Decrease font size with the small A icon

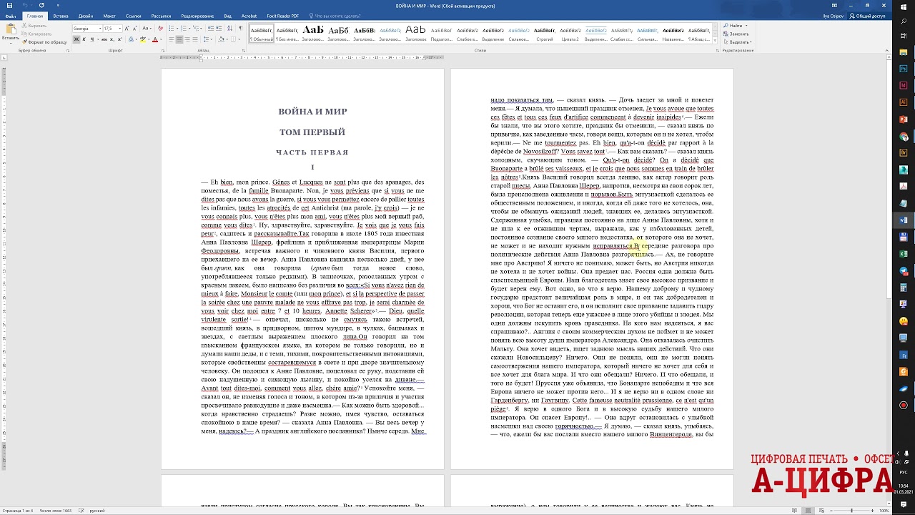pos(135,29)
